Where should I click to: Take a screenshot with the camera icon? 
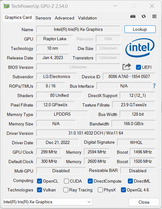pos(133,17)
